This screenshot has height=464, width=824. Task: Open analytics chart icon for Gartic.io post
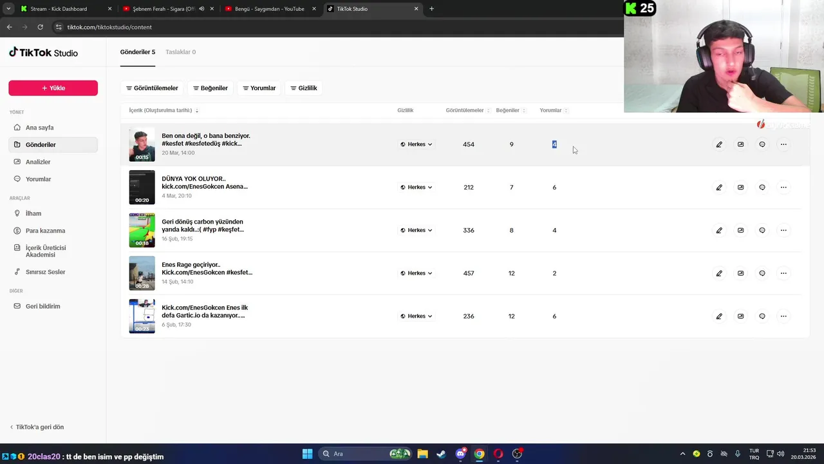click(740, 316)
